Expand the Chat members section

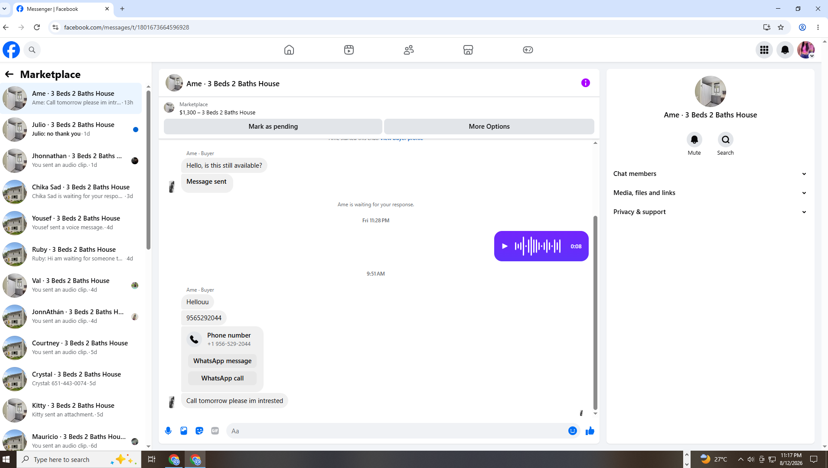(710, 174)
